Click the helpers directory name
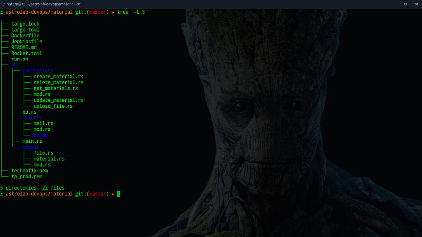 click(x=32, y=118)
